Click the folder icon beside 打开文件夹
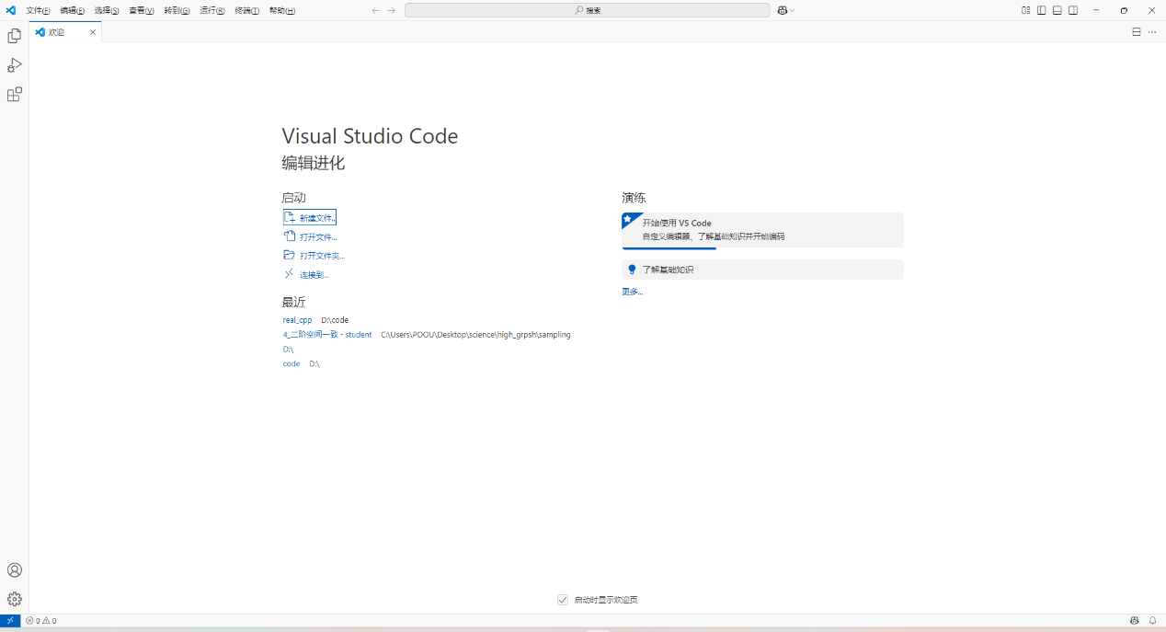The width and height of the screenshot is (1166, 632). [290, 256]
